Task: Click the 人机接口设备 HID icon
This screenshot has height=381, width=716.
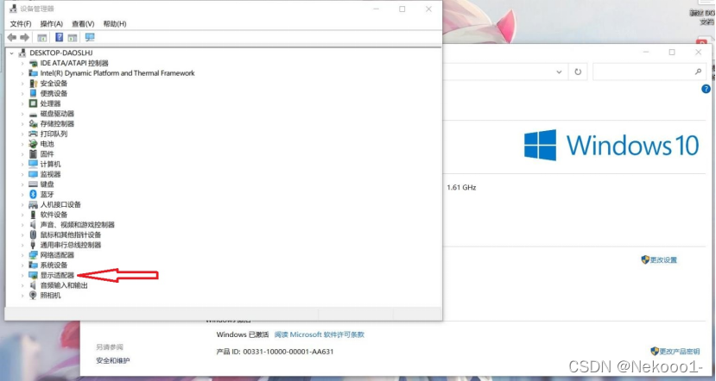Action: point(33,204)
